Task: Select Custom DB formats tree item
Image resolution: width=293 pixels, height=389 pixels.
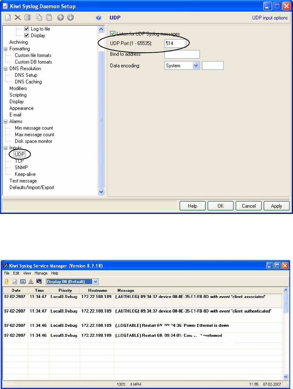Action: tap(34, 62)
